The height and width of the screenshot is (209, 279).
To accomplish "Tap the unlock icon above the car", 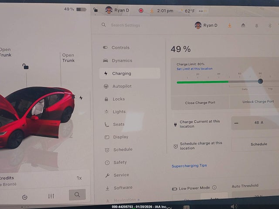I will click(x=25, y=67).
